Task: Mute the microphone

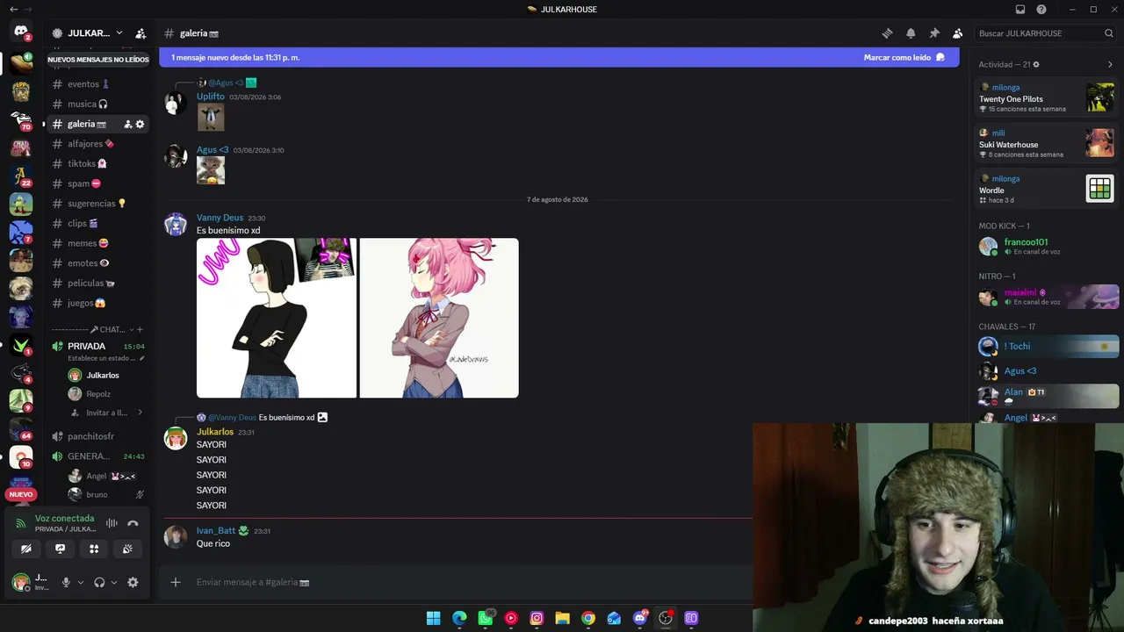Action: point(66,582)
